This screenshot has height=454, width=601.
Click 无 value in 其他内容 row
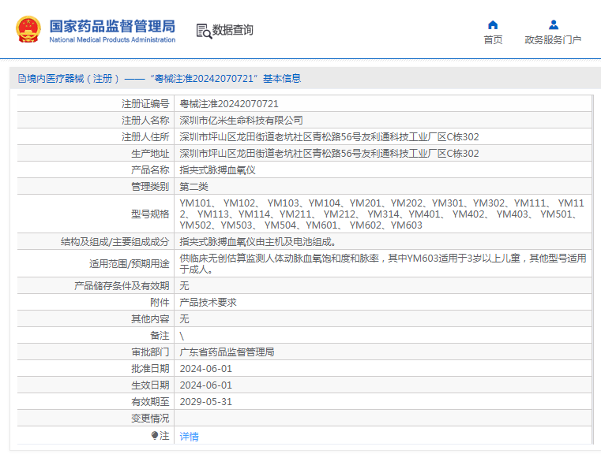tap(184, 319)
